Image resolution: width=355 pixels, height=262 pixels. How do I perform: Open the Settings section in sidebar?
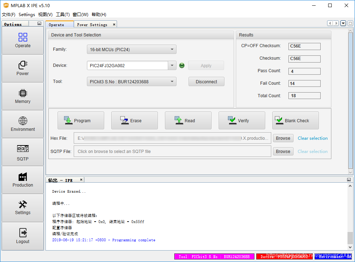point(23,208)
